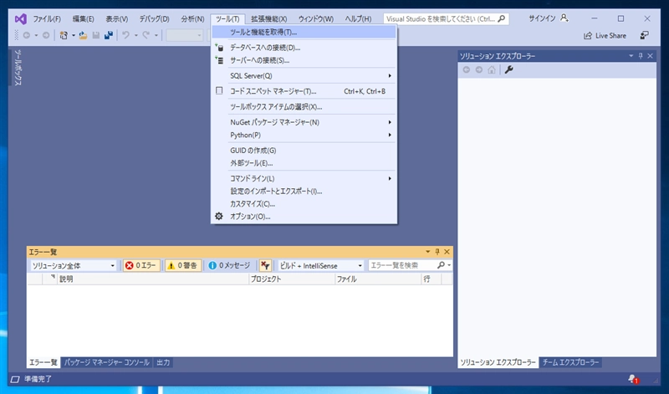Open the ファイル(F) menu
The image size is (669, 394).
tap(47, 18)
